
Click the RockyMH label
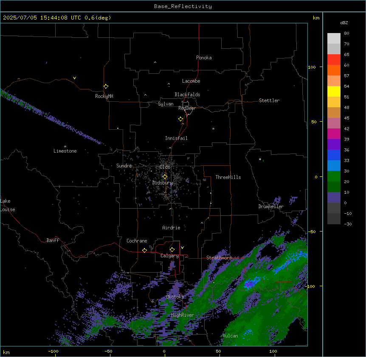[x=104, y=96]
